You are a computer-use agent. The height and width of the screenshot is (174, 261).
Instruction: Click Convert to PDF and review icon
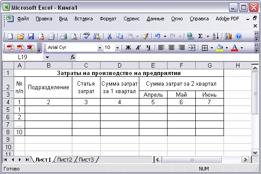30,48
